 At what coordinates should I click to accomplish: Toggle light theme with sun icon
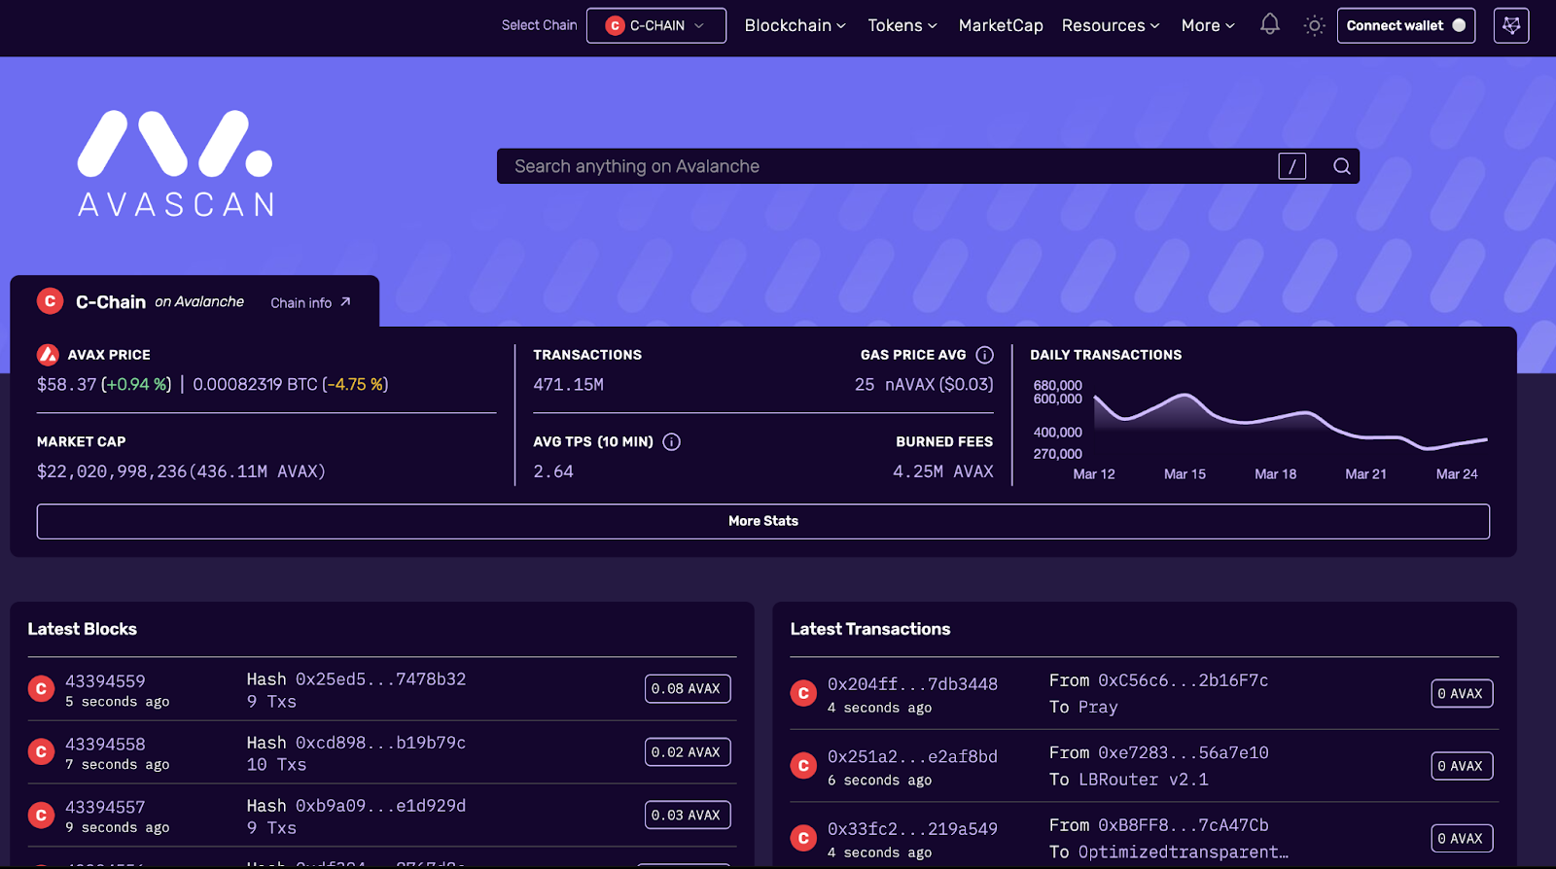[1314, 26]
